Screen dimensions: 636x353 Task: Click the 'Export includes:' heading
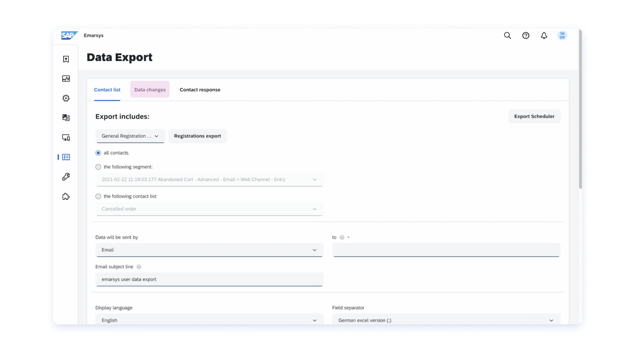pyautogui.click(x=122, y=116)
